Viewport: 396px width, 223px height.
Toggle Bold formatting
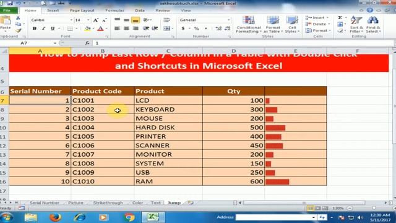(x=35, y=28)
